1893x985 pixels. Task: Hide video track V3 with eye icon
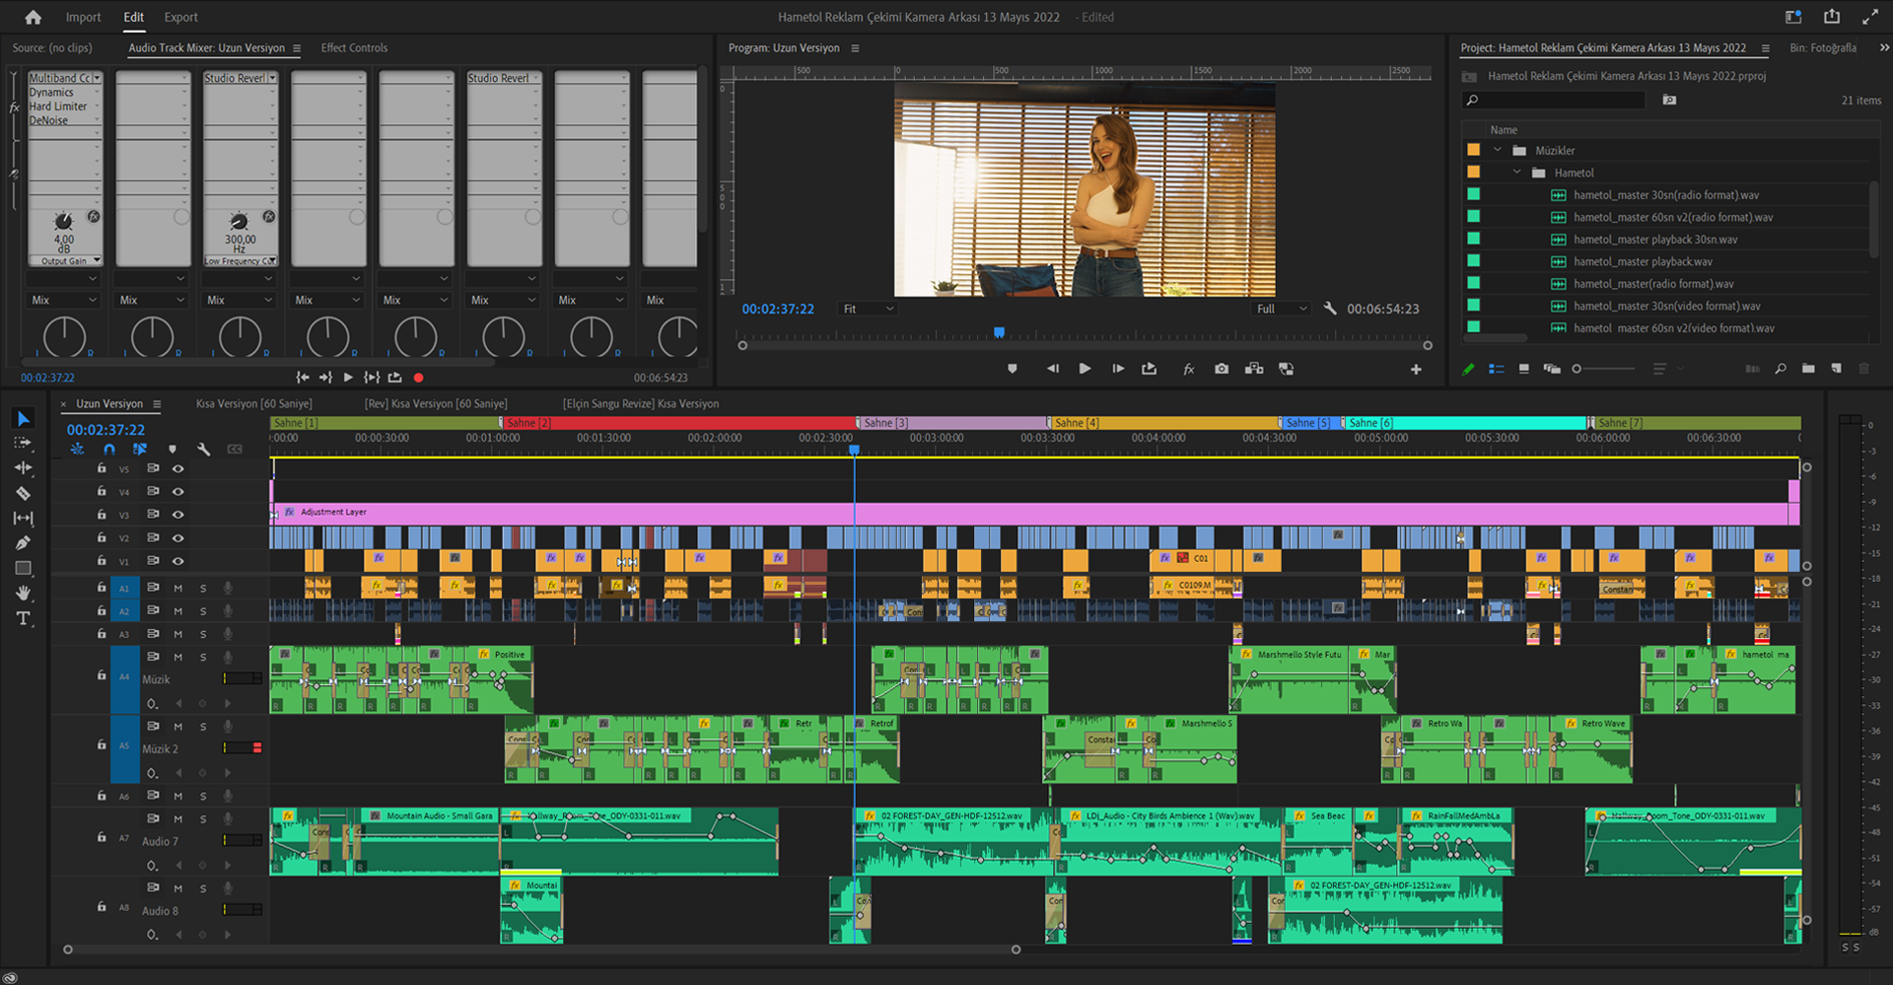click(x=178, y=515)
